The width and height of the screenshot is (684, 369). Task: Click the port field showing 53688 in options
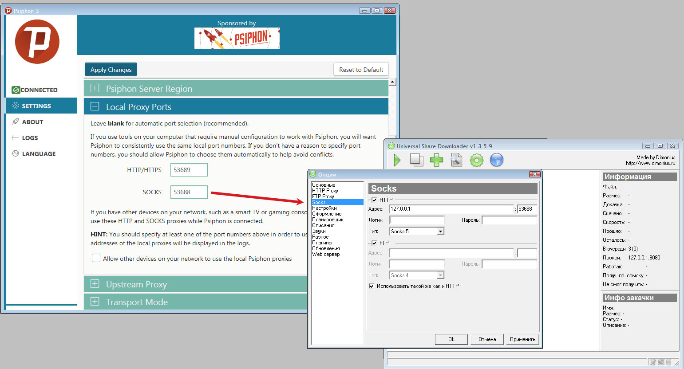527,209
